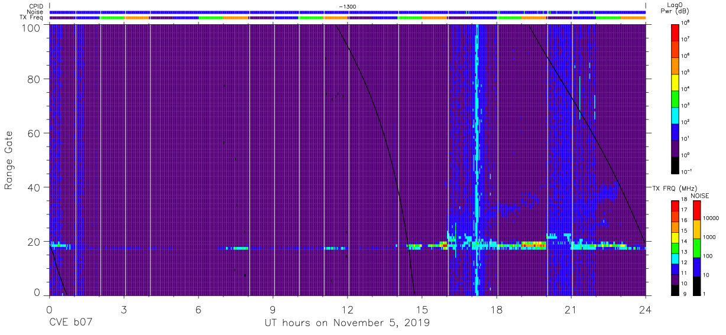
Task: Click the 'CPID' row label
Action: [x=36, y=6]
